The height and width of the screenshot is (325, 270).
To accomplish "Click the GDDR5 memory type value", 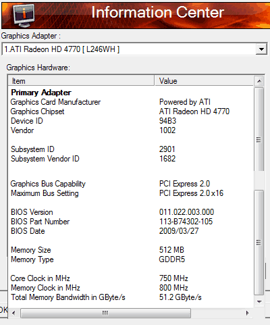I will click(172, 259).
